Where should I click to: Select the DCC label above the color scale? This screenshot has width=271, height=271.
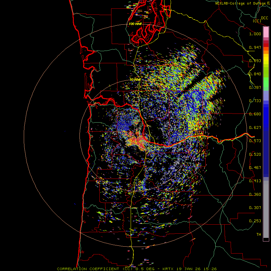(x=264, y=18)
